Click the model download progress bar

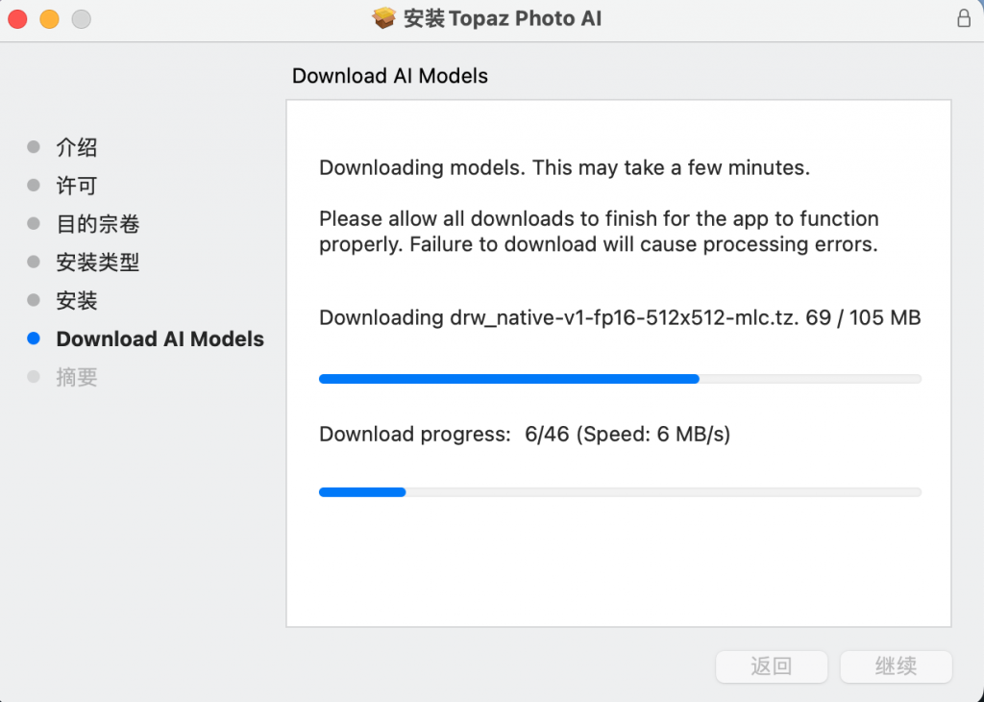click(620, 378)
